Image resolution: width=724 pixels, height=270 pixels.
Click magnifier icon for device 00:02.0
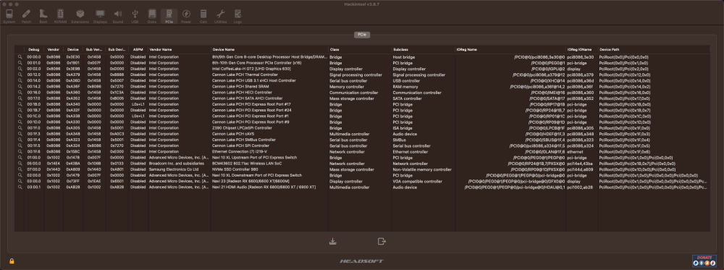pyautogui.click(x=20, y=69)
